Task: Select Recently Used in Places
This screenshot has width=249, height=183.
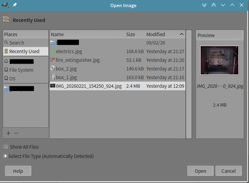Action: click(24, 52)
